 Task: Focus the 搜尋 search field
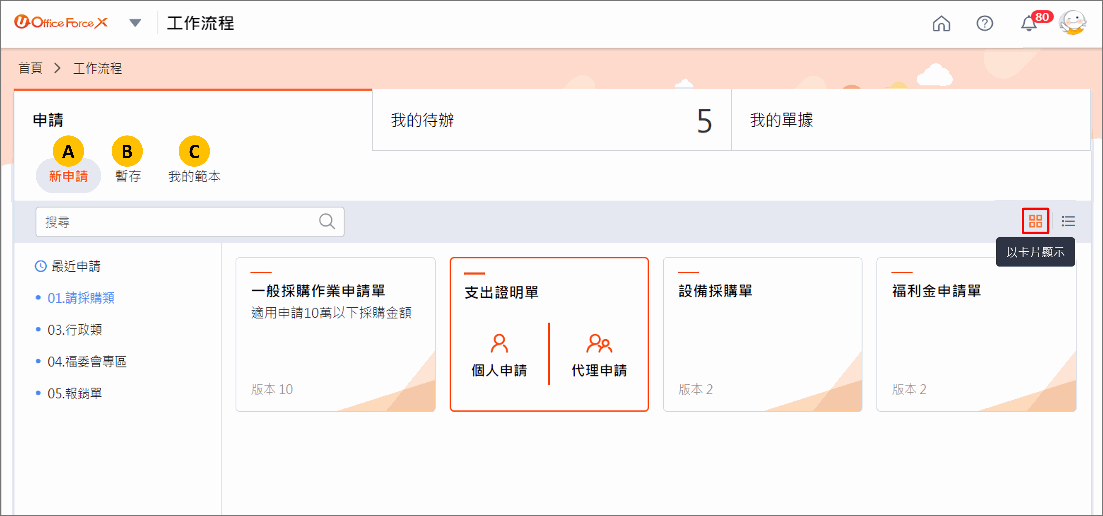pos(190,222)
